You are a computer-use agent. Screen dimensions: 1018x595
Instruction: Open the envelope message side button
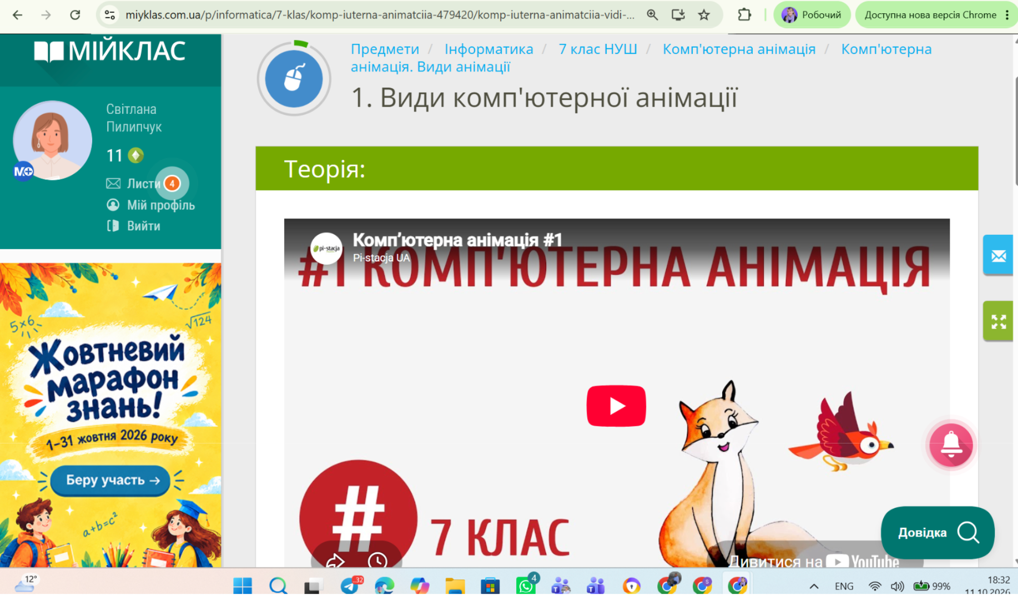(x=998, y=255)
